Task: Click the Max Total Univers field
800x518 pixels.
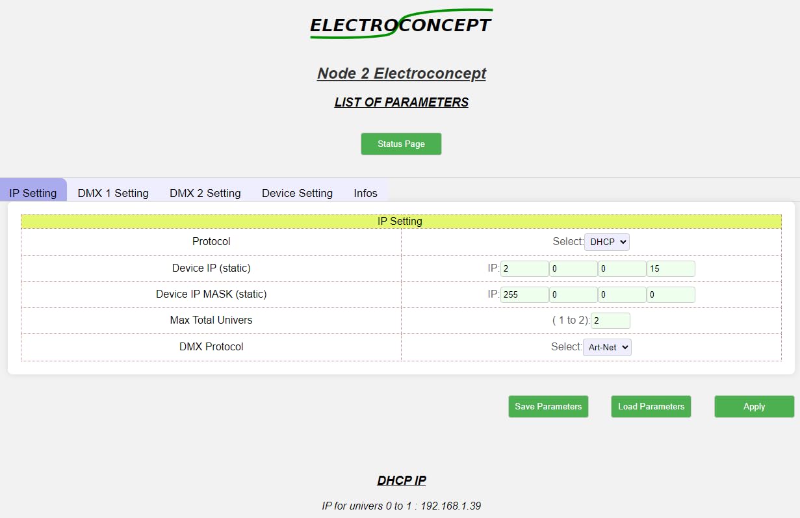Action: [x=610, y=320]
